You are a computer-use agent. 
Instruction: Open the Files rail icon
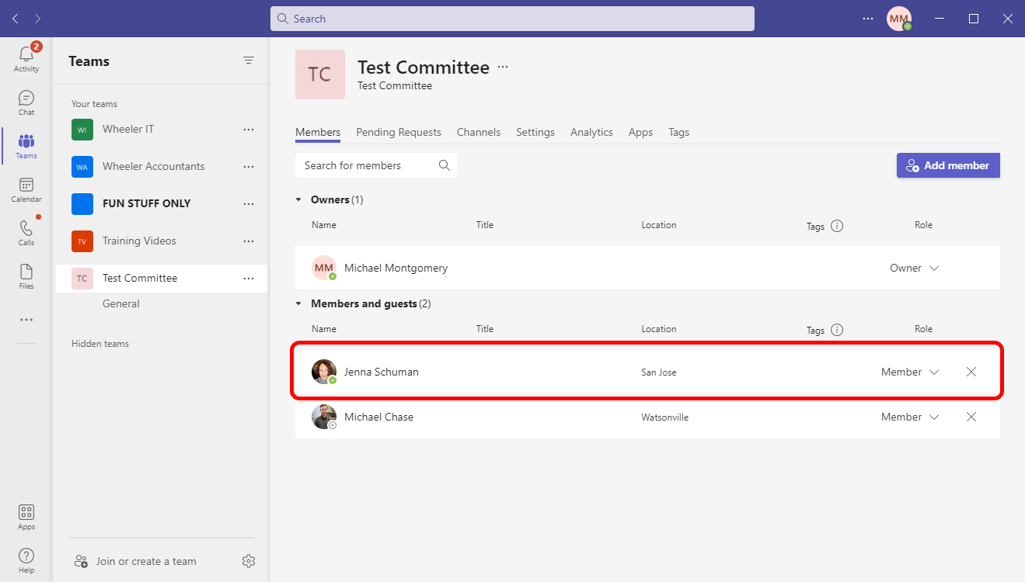(x=26, y=276)
